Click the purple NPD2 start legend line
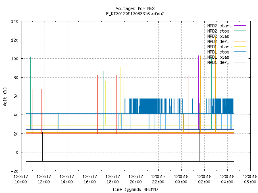The image size is (258, 193). point(240,26)
